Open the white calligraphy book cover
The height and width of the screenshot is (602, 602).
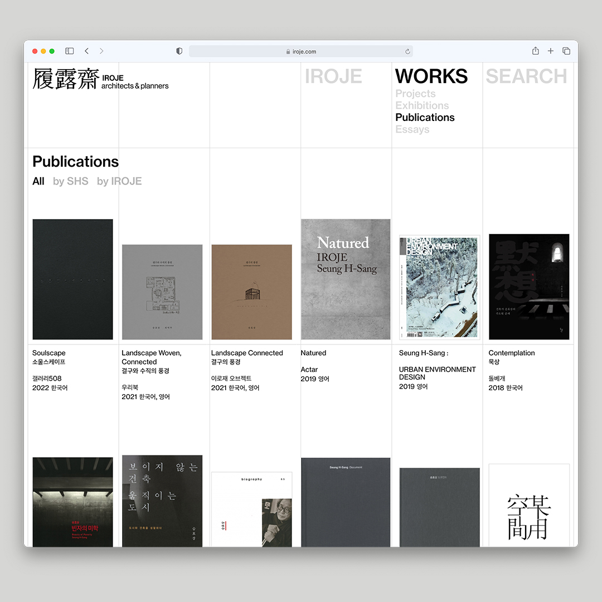tap(529, 505)
